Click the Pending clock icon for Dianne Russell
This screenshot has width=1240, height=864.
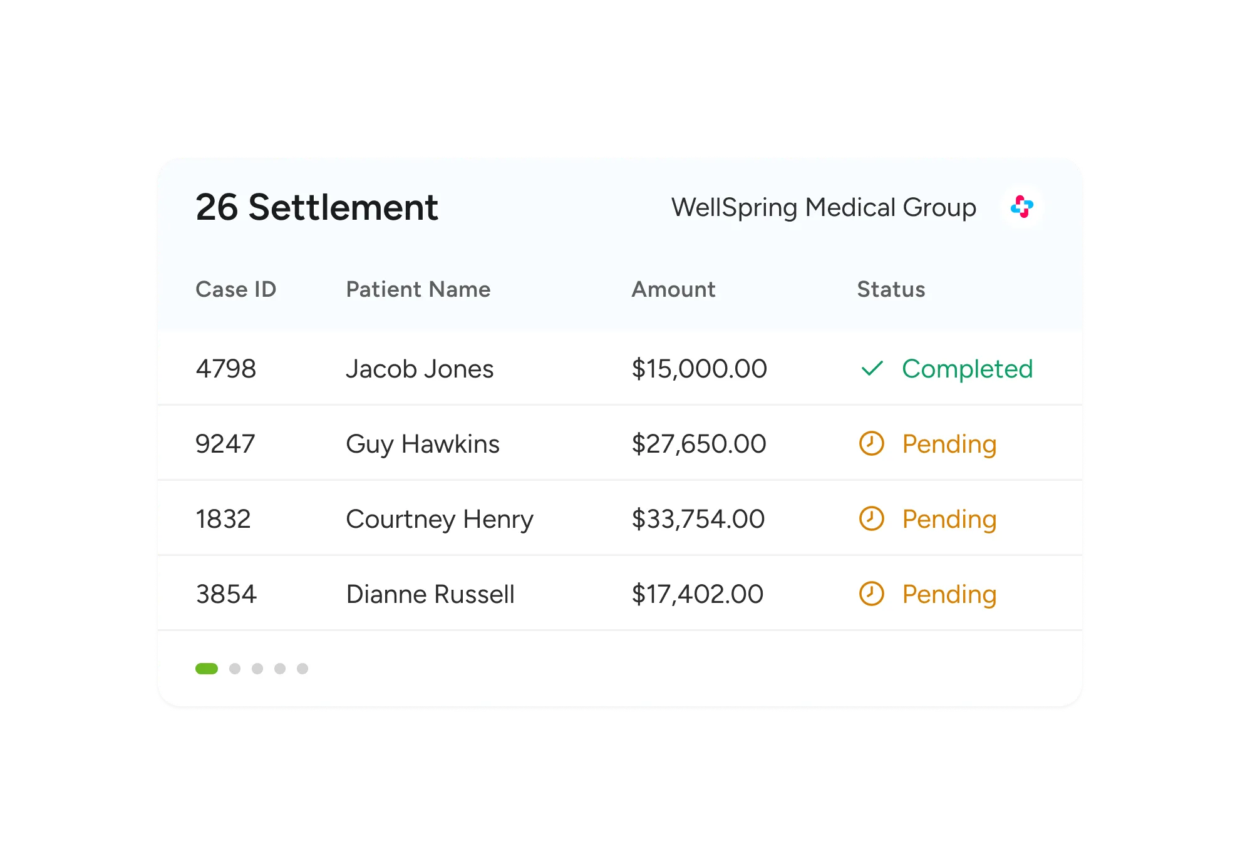point(871,594)
